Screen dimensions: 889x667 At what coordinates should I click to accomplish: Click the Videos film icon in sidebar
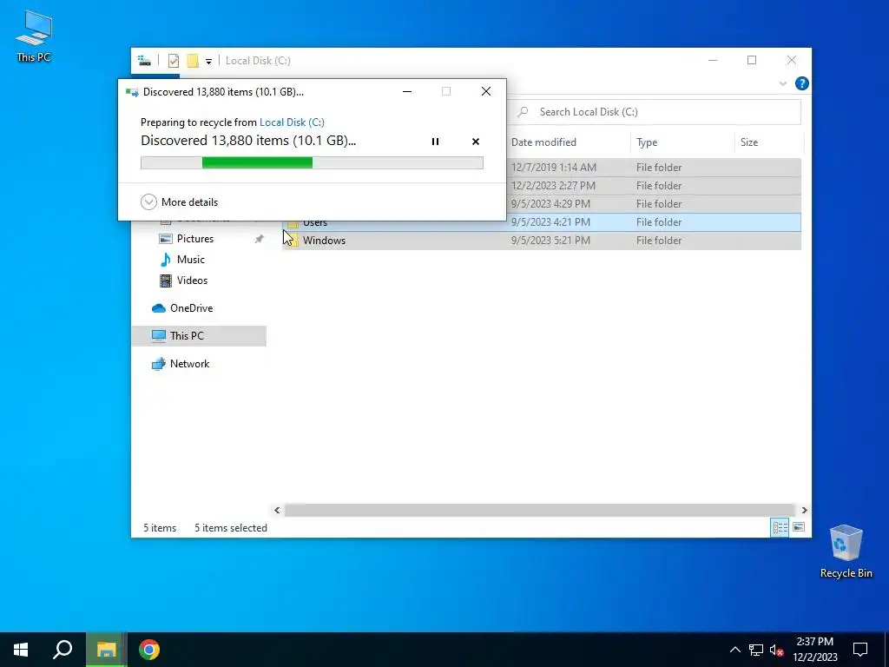point(166,281)
